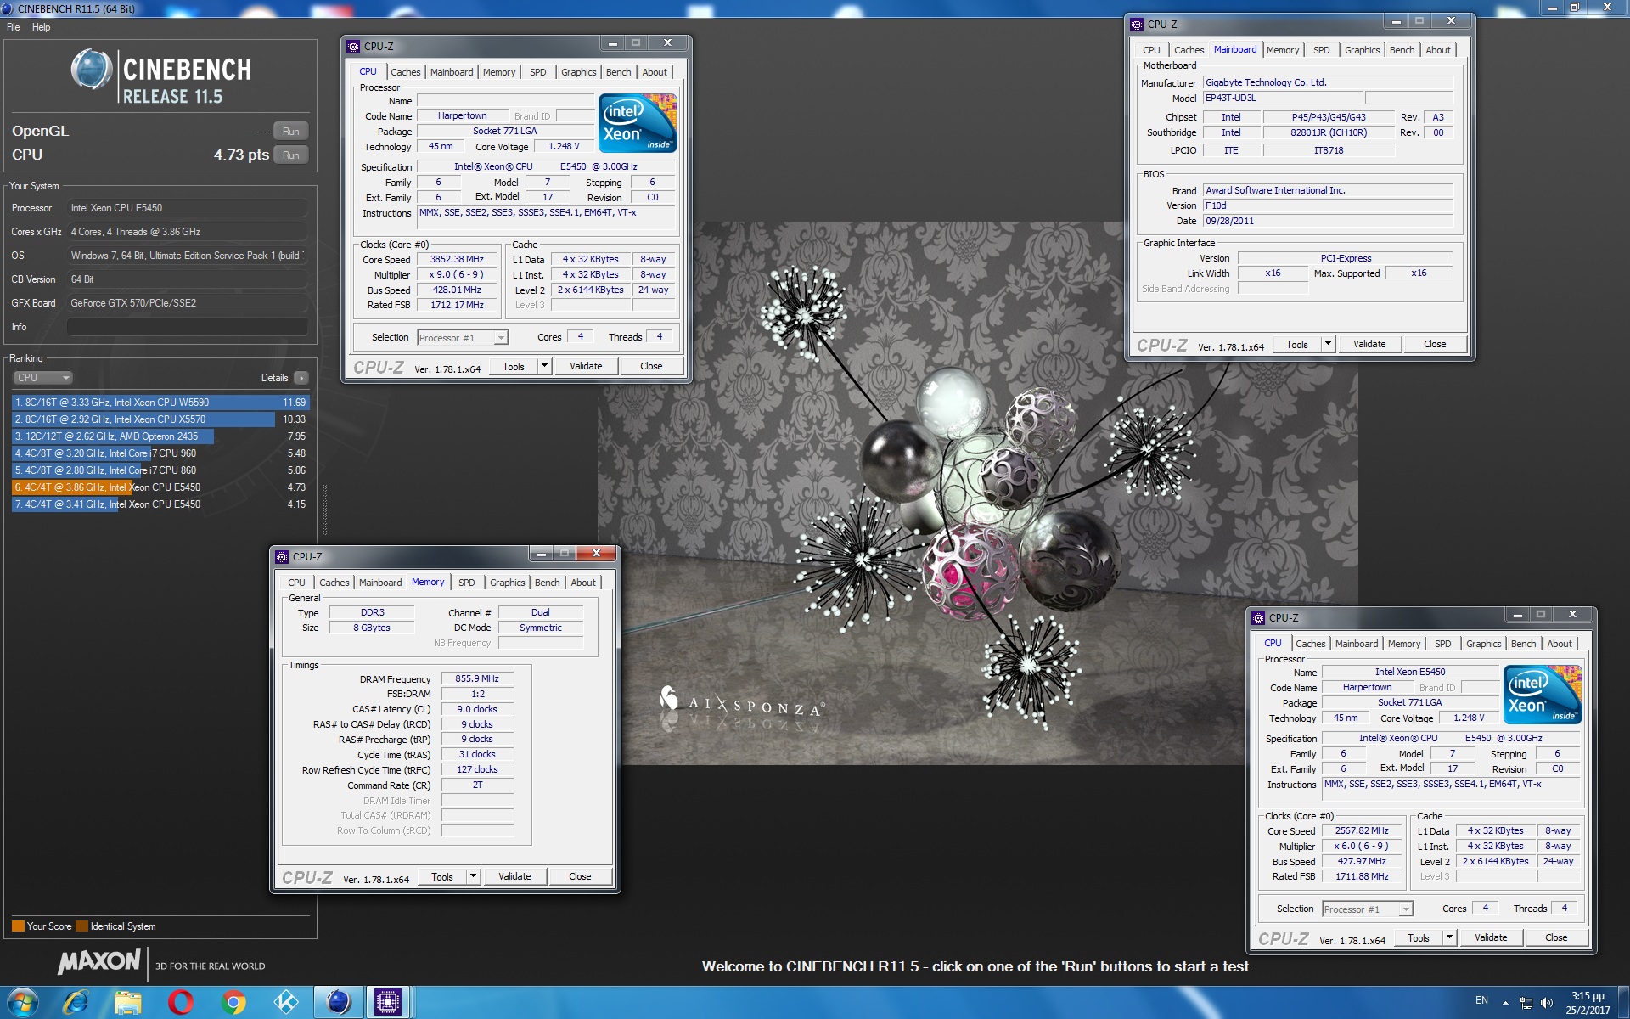Run the CPU benchmark
The width and height of the screenshot is (1630, 1019).
click(290, 155)
